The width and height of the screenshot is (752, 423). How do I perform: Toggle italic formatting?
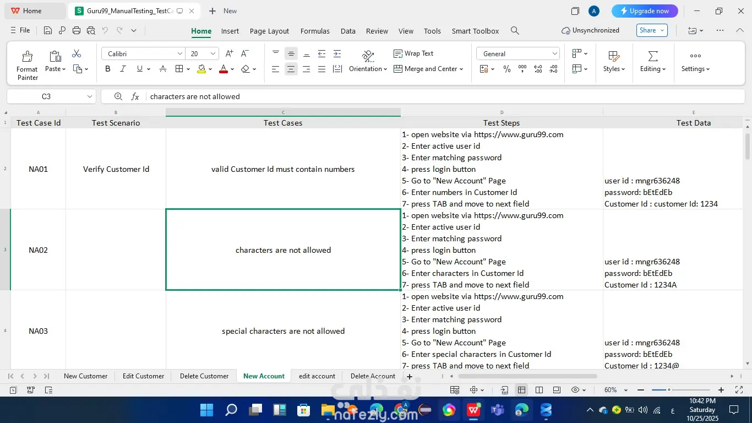tap(123, 69)
